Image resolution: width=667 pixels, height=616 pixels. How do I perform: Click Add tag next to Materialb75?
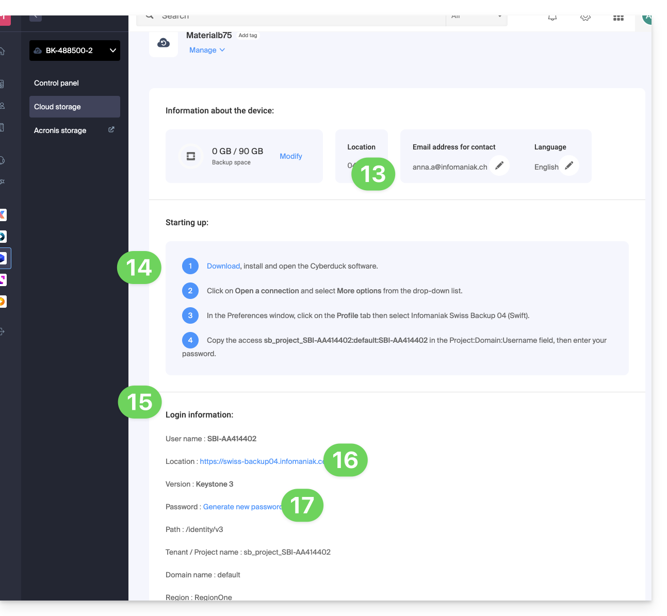click(248, 36)
